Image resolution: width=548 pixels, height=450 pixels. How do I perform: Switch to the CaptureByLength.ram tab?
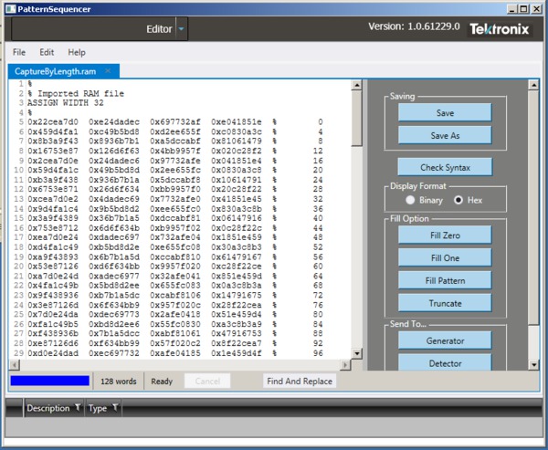[57, 71]
